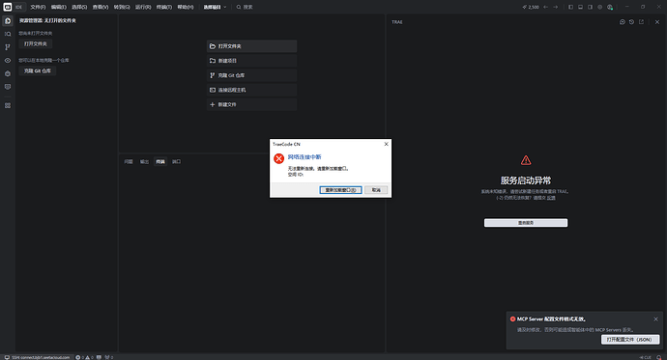Image resolution: width=667 pixels, height=360 pixels.
Task: Toggle the right sidebar layout icon
Action: (590, 7)
